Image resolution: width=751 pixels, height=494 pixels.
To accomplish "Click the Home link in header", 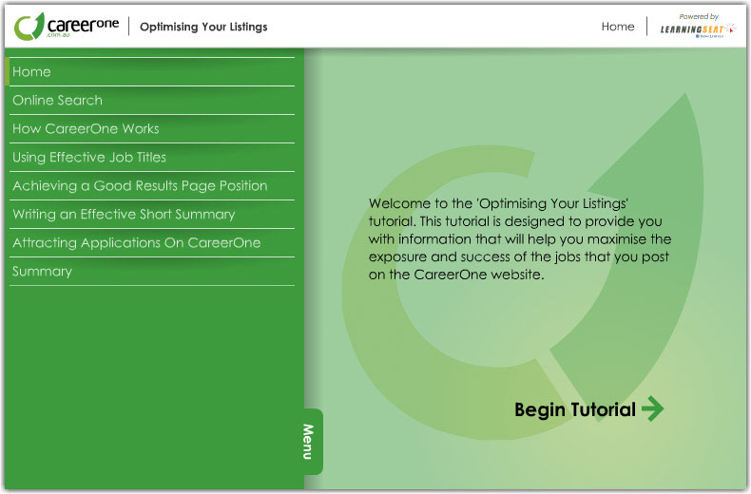I will coord(618,27).
